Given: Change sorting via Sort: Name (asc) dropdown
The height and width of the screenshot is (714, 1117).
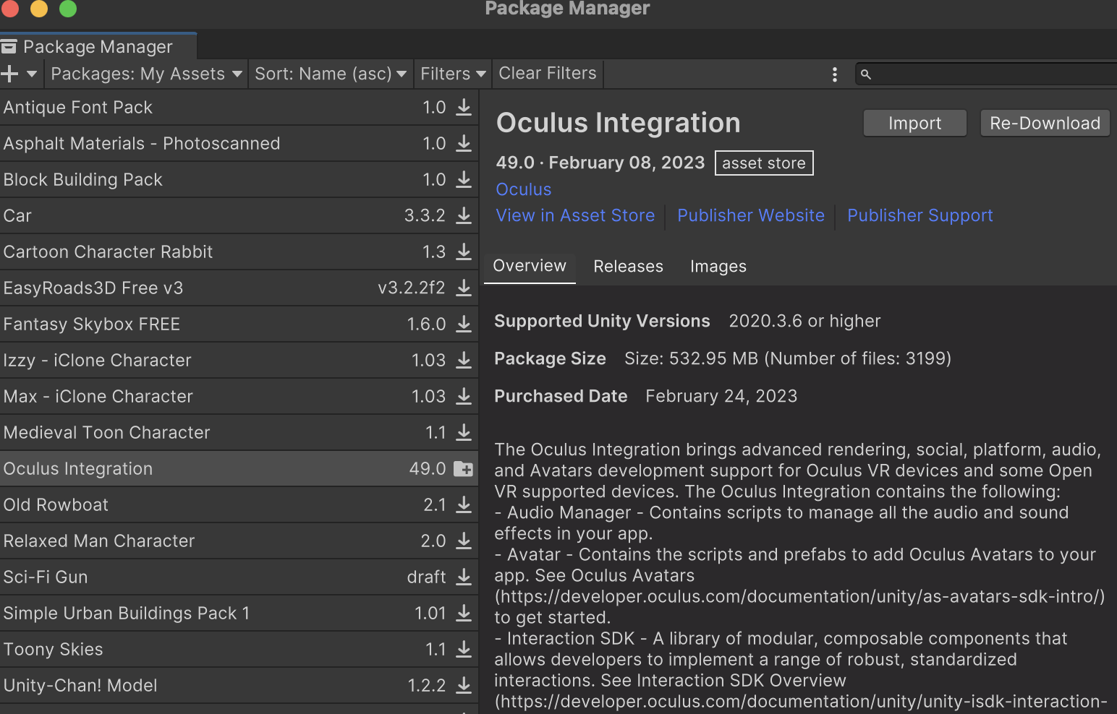Looking at the screenshot, I should pyautogui.click(x=330, y=73).
